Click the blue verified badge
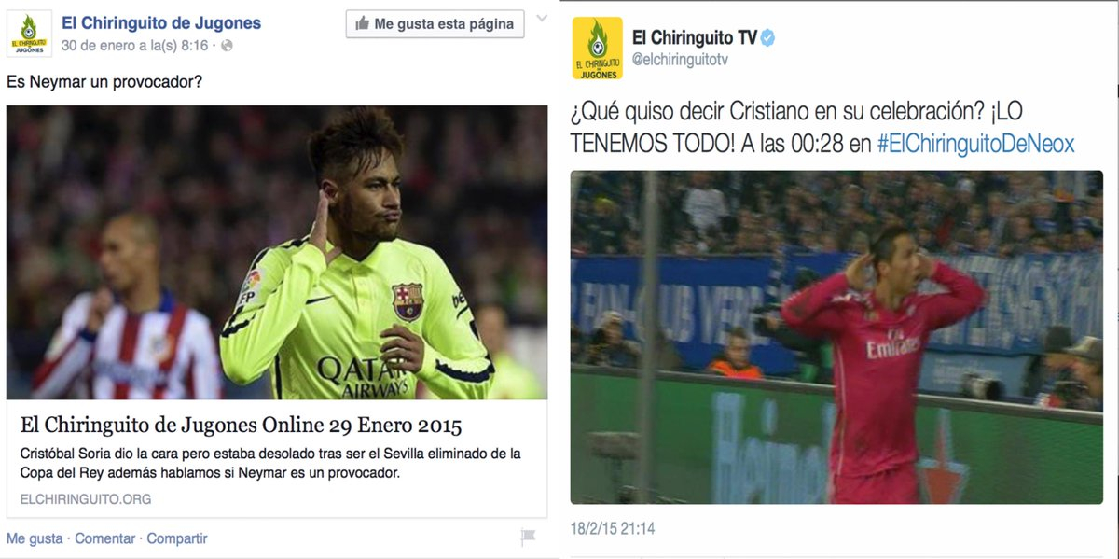The width and height of the screenshot is (1119, 559). tap(767, 38)
